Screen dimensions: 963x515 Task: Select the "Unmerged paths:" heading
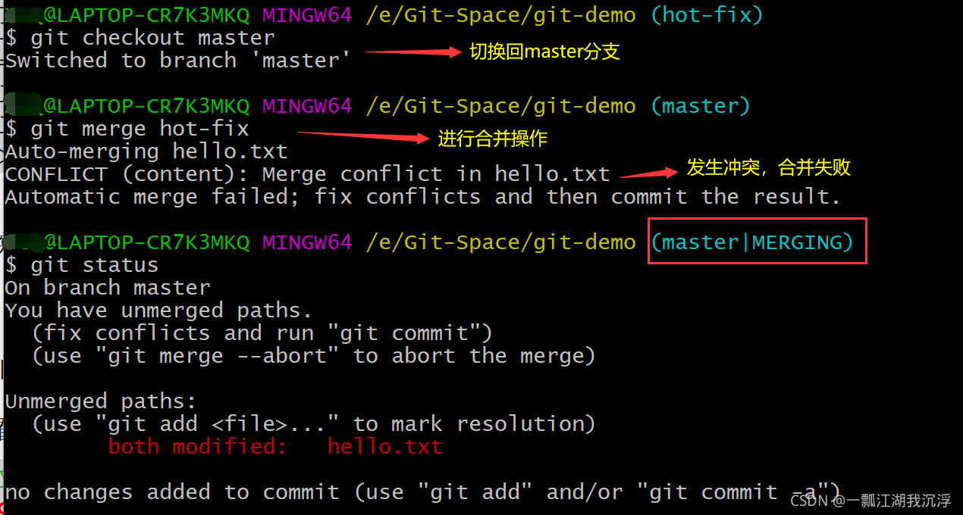coord(101,401)
